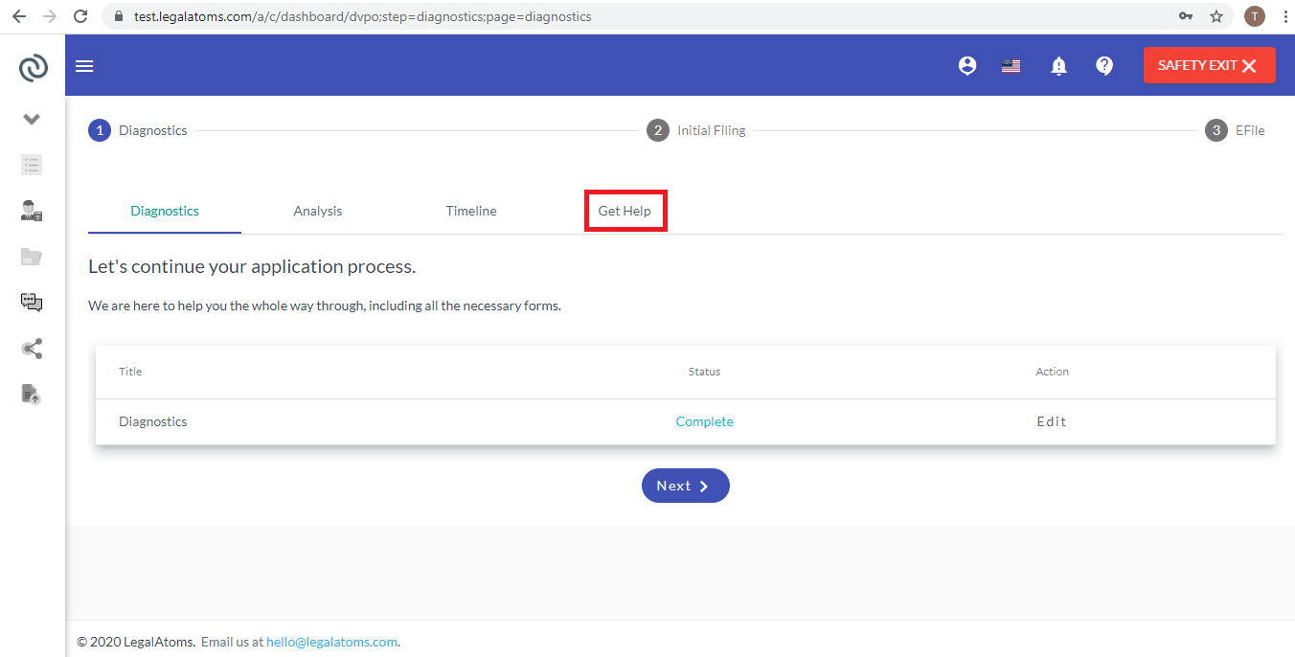Expand the sidebar with the down chevron
1295x657 pixels.
[x=32, y=119]
